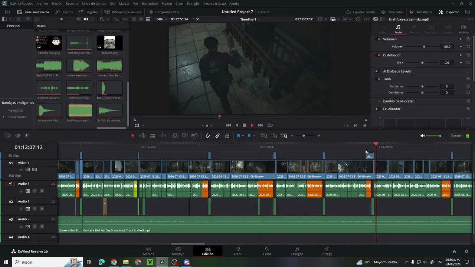Click the timeline zoom out minus button
The height and width of the screenshot is (267, 475).
(292, 136)
